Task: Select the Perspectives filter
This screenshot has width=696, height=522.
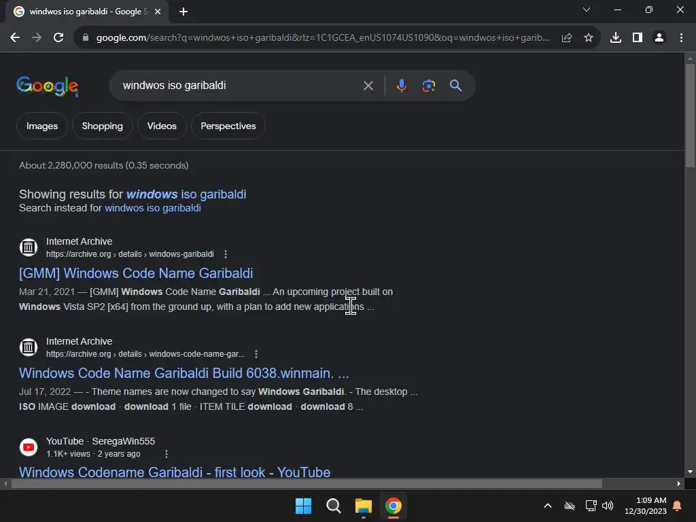Action: click(228, 126)
